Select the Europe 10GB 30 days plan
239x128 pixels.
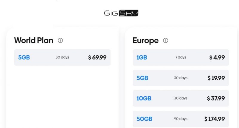point(181,98)
